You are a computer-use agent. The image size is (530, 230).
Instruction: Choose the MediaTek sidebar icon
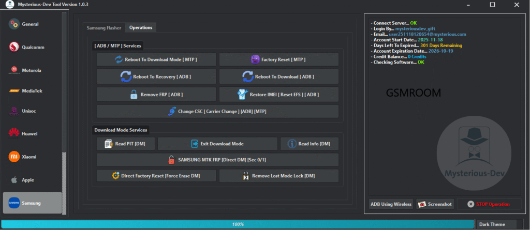(x=14, y=91)
